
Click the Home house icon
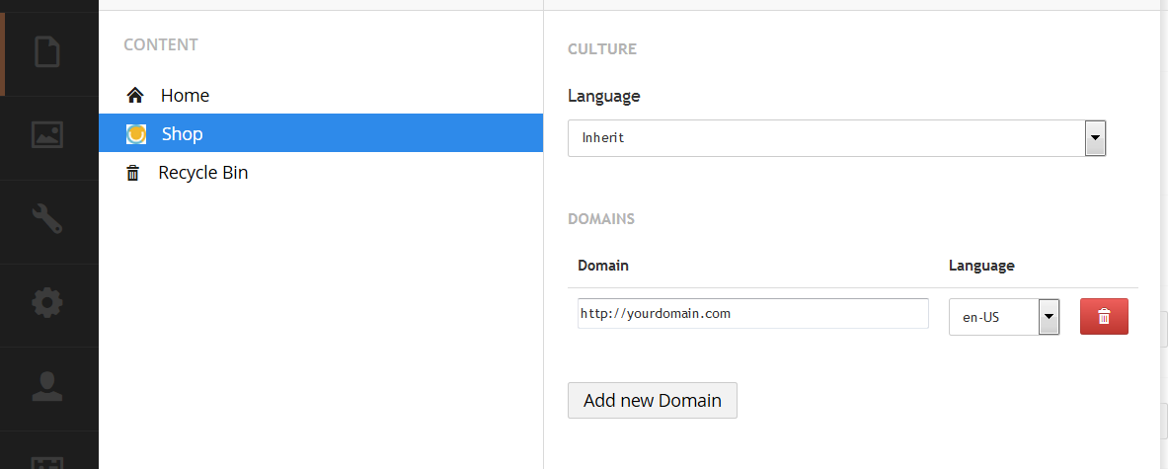click(x=135, y=96)
